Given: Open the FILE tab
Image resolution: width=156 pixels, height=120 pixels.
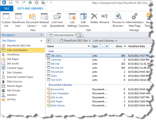Looking at the screenshot, I should 7,8.
